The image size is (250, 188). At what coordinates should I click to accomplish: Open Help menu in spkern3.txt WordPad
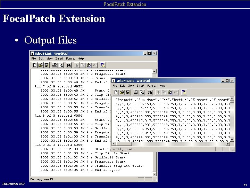(162, 86)
